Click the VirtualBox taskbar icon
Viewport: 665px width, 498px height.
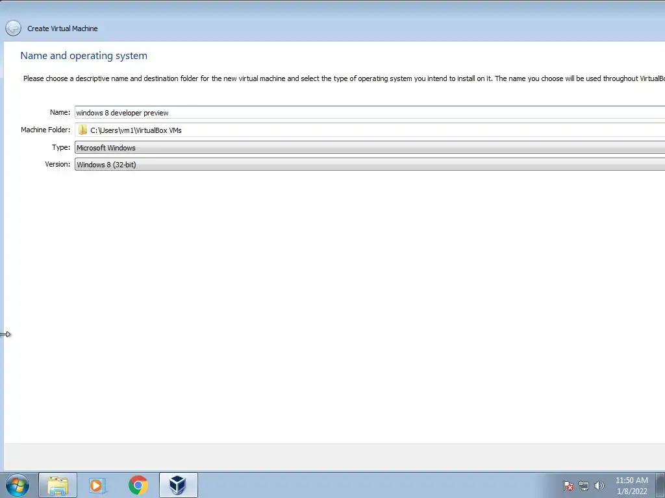178,485
